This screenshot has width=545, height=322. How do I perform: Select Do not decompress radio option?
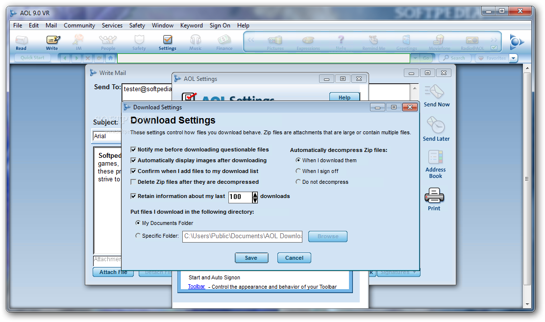298,182
